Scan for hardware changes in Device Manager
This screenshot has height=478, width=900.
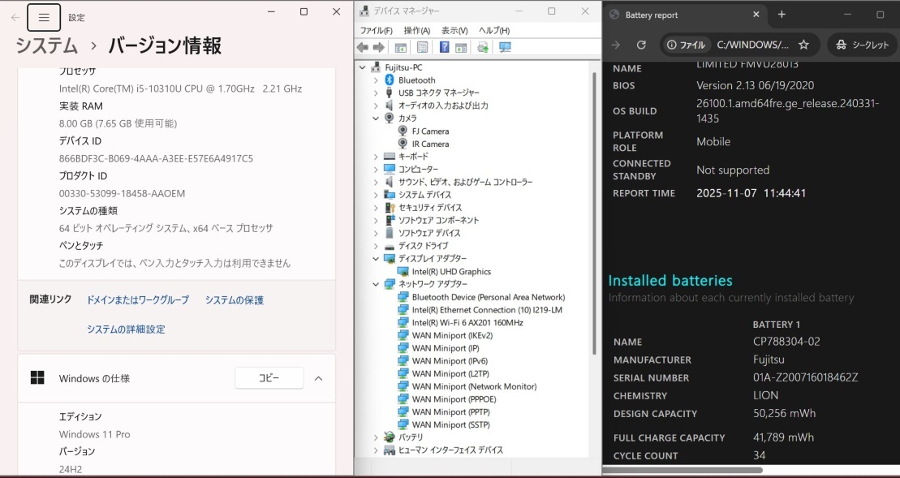(505, 47)
